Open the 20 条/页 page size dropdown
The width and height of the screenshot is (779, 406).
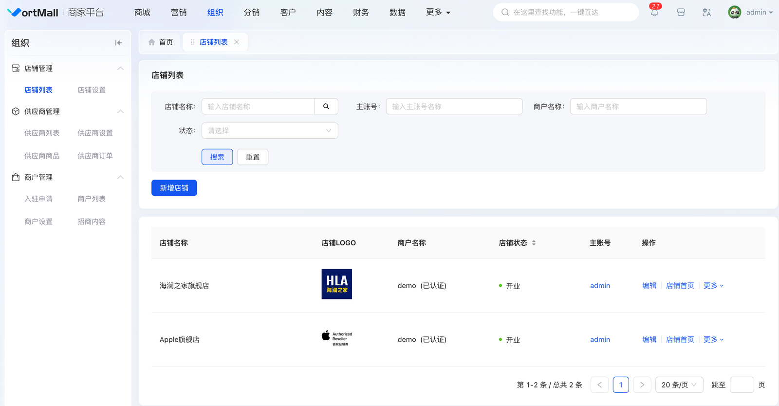coord(679,385)
